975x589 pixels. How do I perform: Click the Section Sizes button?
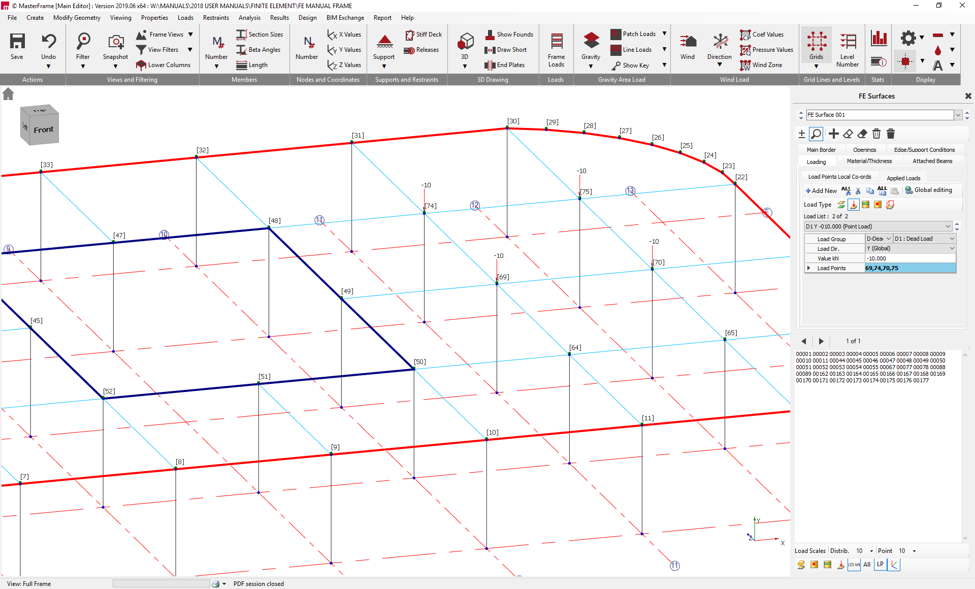pyautogui.click(x=260, y=35)
